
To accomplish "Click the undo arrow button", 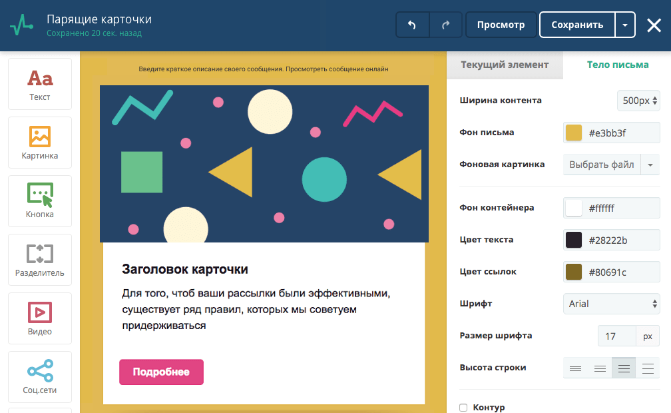I will pyautogui.click(x=412, y=25).
